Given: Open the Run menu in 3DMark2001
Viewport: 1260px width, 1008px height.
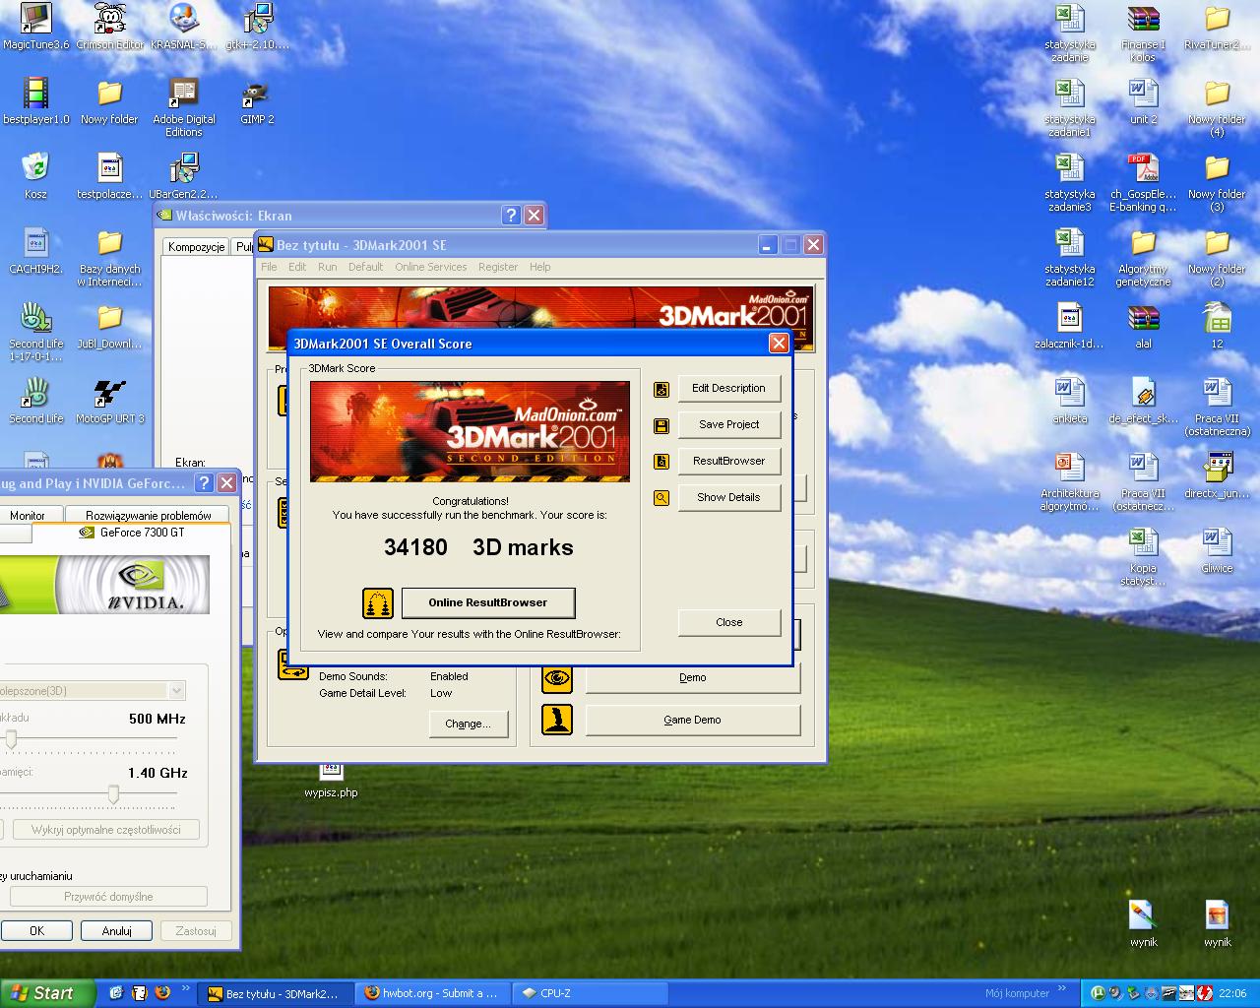Looking at the screenshot, I should (327, 267).
